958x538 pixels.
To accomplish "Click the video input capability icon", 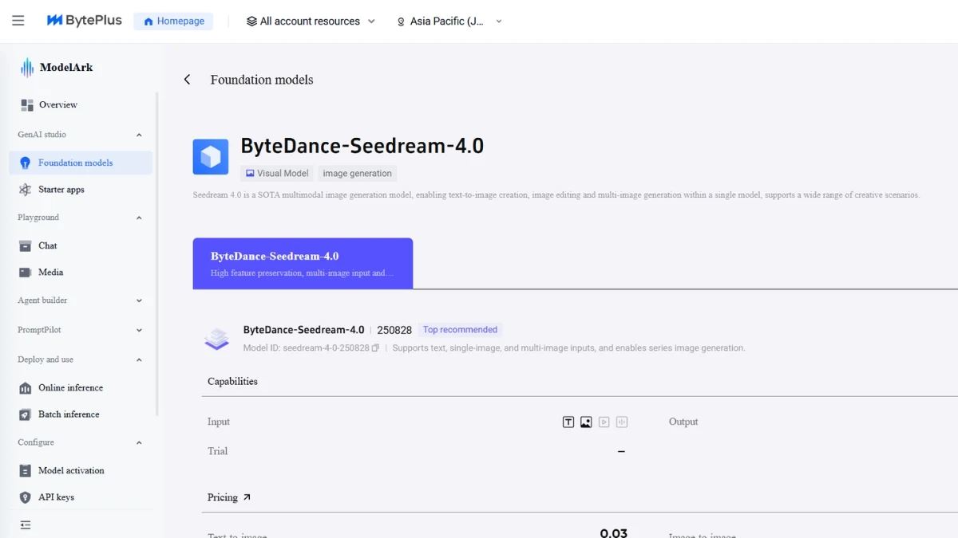I will click(604, 422).
